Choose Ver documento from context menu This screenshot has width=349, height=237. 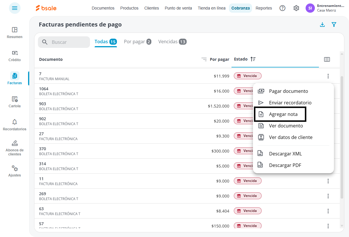(293, 126)
